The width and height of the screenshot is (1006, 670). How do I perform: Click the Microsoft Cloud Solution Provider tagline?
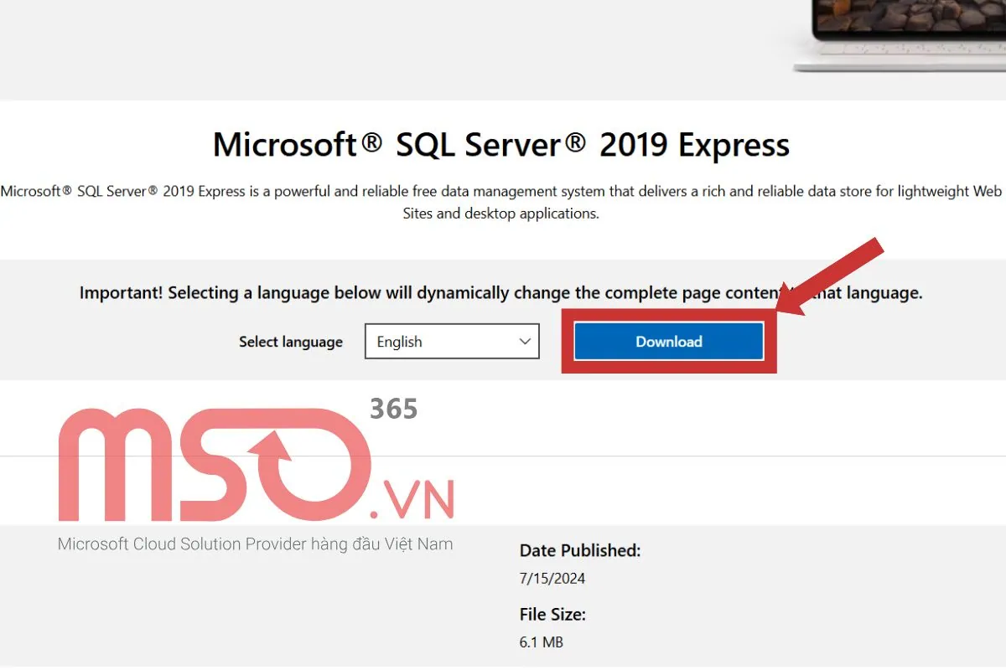click(x=255, y=544)
